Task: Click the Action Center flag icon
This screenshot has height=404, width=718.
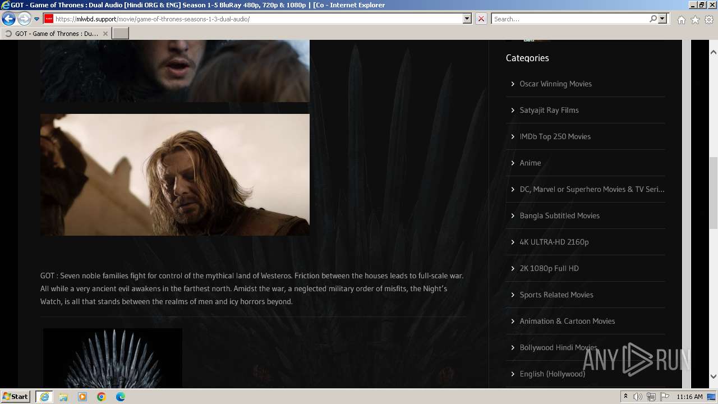Action: point(665,397)
